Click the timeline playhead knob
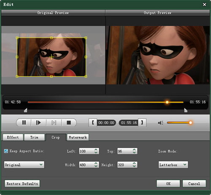211x195 pixels. coord(167,102)
